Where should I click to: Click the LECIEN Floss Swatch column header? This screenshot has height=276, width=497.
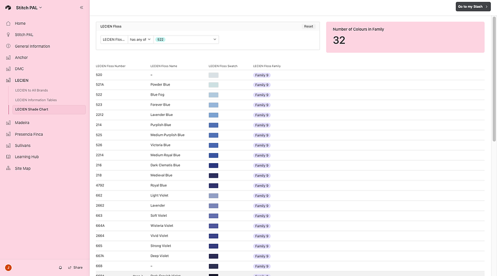point(223,66)
